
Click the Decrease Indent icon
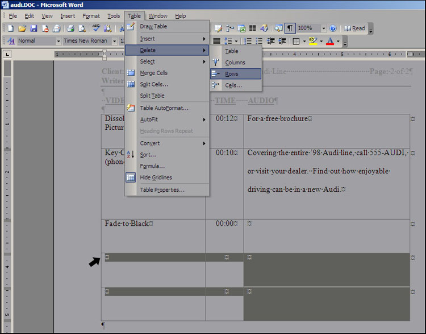pos(270,41)
